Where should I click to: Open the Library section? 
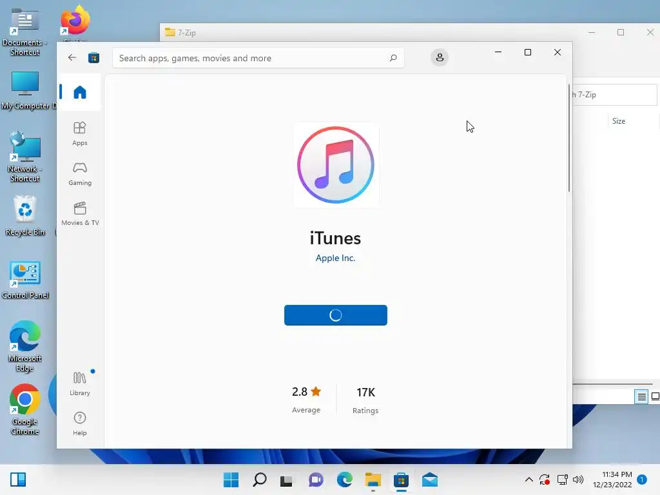[79, 383]
